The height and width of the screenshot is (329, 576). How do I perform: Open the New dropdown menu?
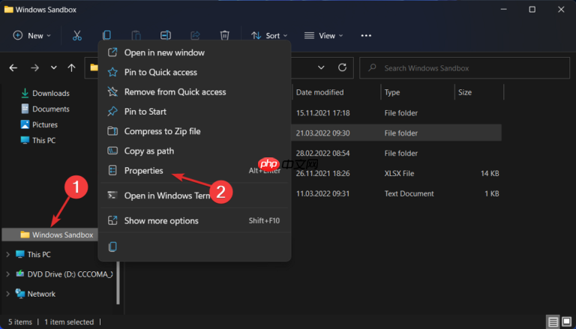(x=32, y=35)
